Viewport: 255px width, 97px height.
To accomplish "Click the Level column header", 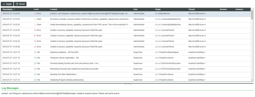I will coord(36,9).
